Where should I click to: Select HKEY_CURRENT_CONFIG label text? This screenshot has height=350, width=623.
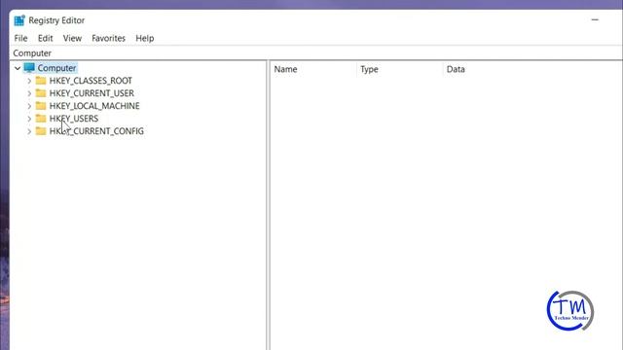point(96,131)
